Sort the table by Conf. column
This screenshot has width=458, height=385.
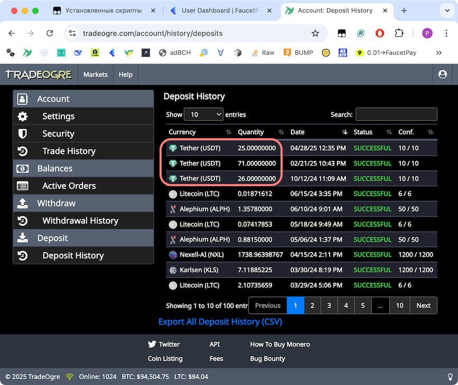416,132
